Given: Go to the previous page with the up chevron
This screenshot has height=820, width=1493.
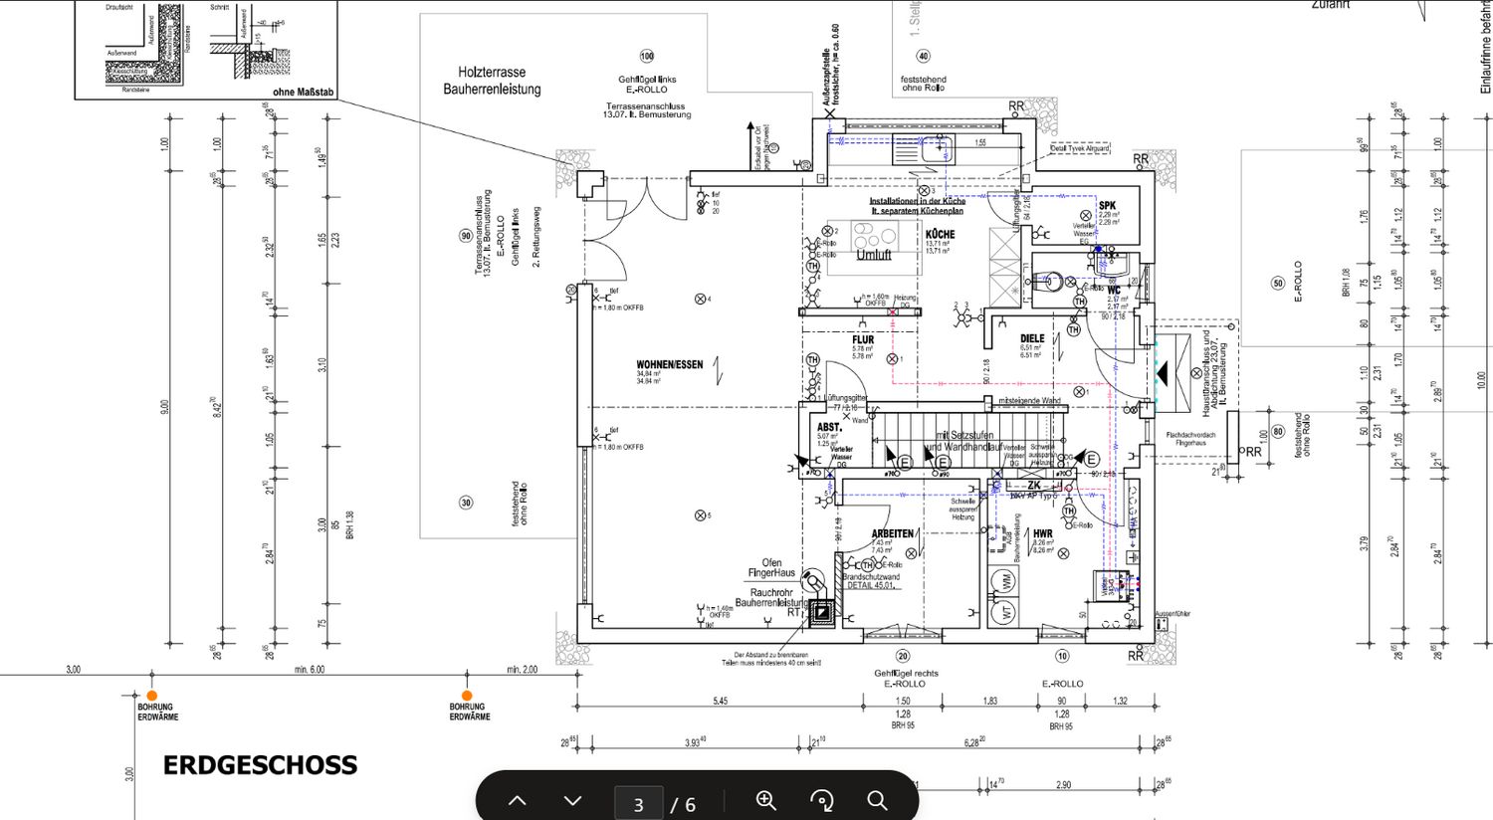Looking at the screenshot, I should pos(517,800).
